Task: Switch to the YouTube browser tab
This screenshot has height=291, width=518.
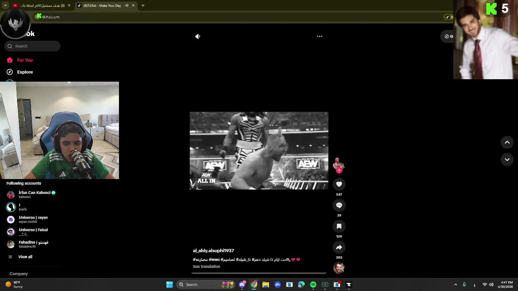Action: click(x=41, y=6)
